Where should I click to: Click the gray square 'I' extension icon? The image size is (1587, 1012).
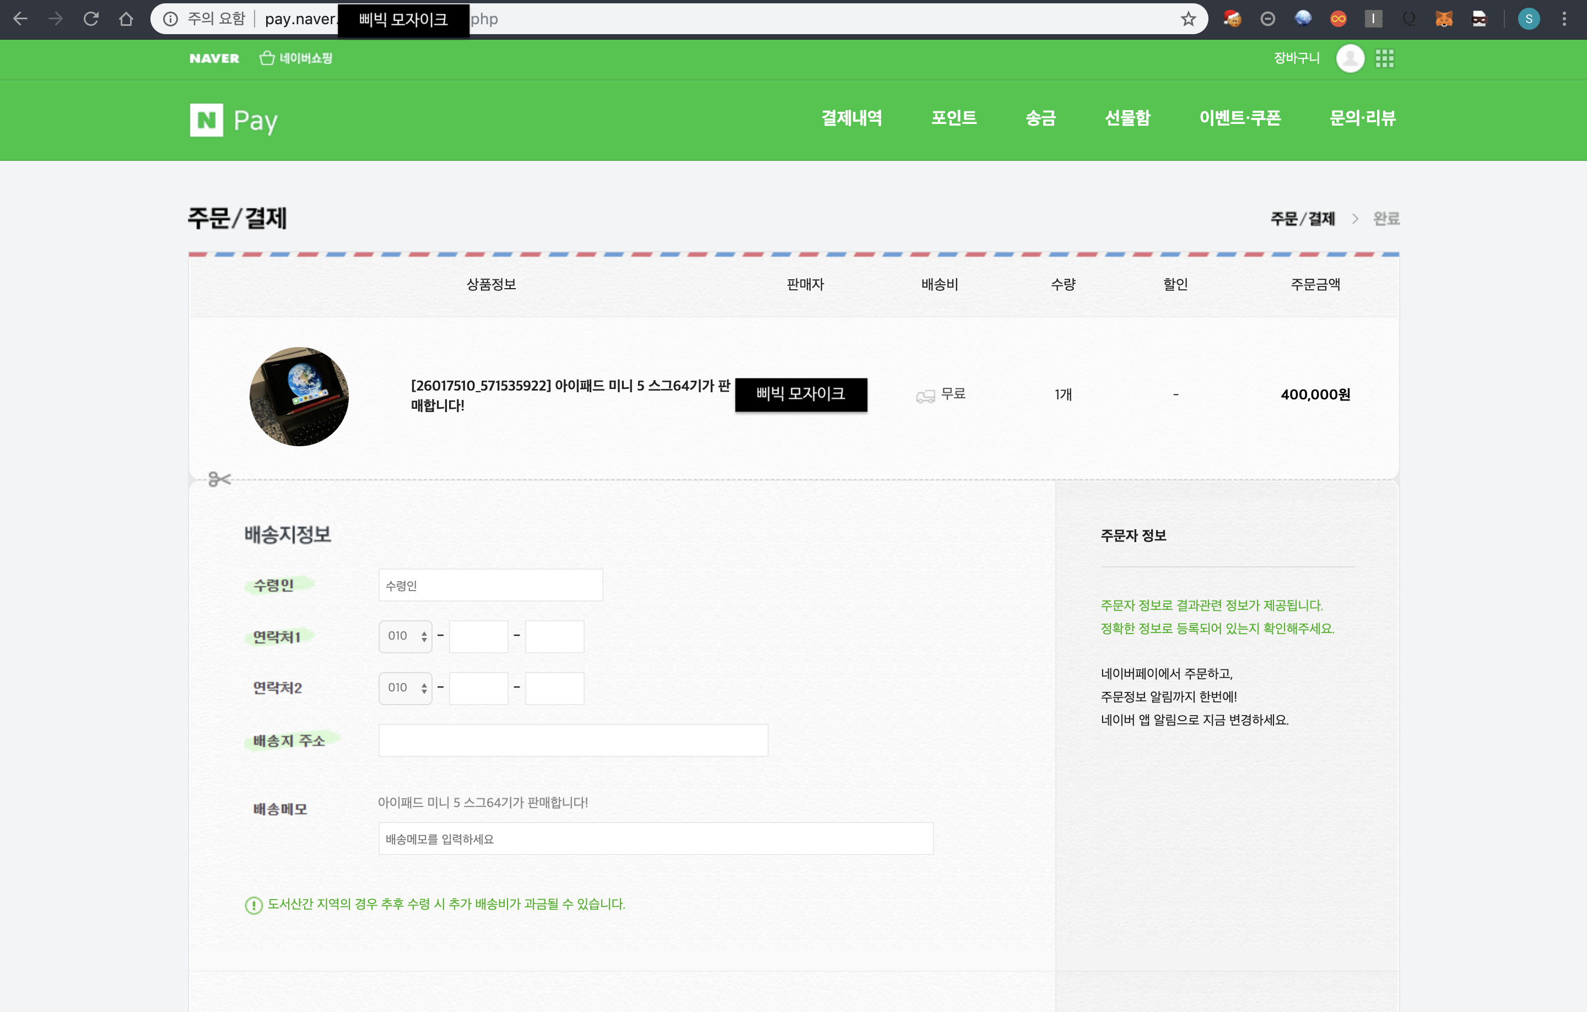pos(1373,19)
